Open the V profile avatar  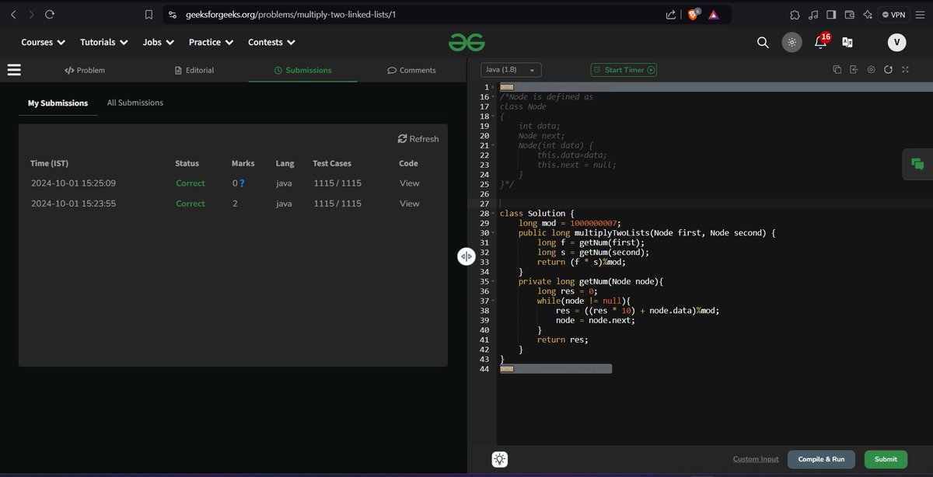[897, 43]
